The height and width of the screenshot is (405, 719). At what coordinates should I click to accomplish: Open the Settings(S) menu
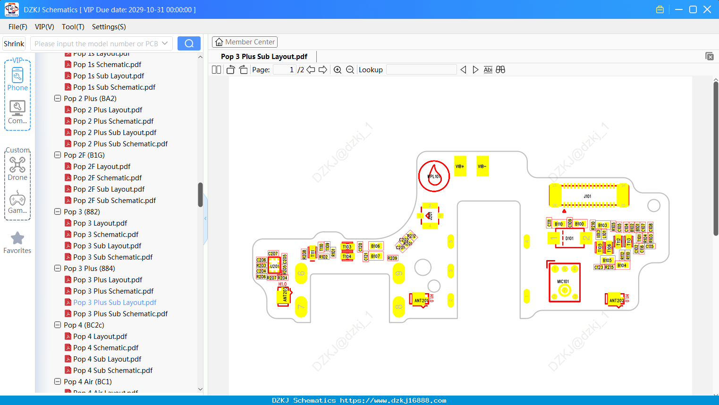coord(109,27)
